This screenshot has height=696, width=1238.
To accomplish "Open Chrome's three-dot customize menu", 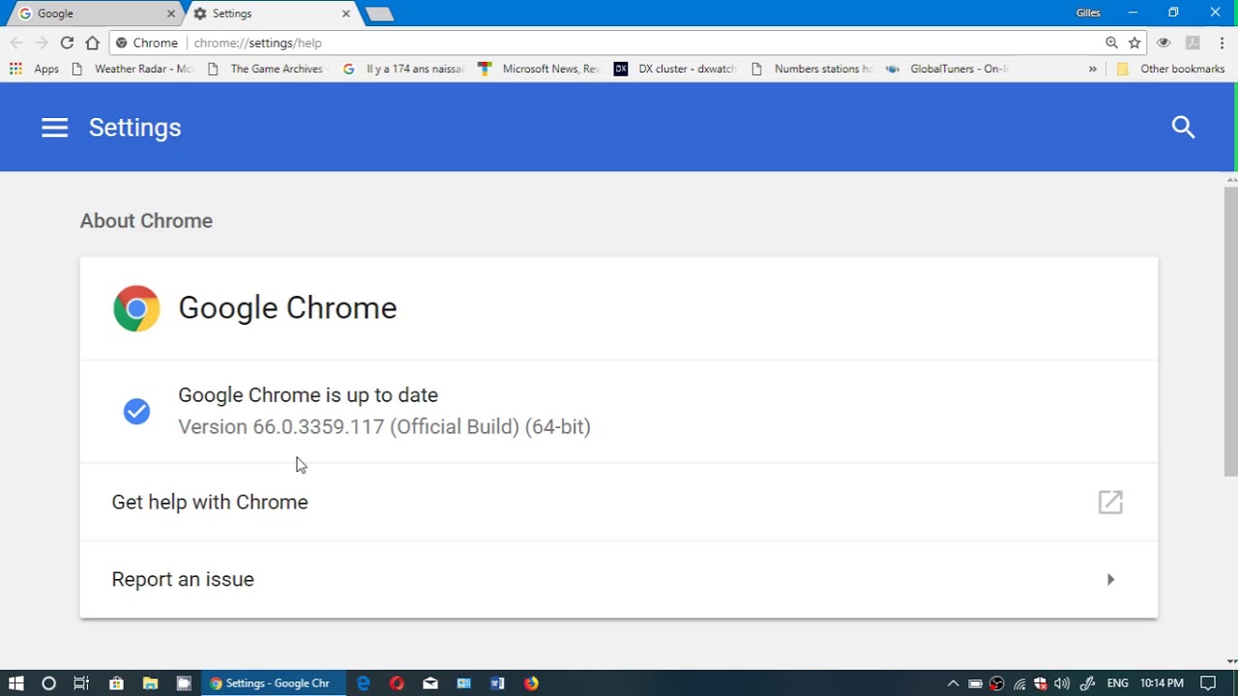I will [1222, 43].
